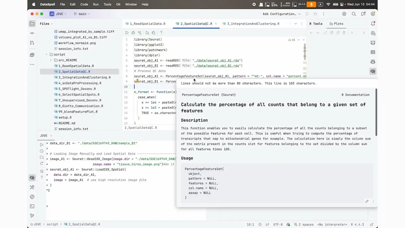The width and height of the screenshot is (405, 228).
Task: Open the Git menu in menu bar
Action: (x=118, y=4)
